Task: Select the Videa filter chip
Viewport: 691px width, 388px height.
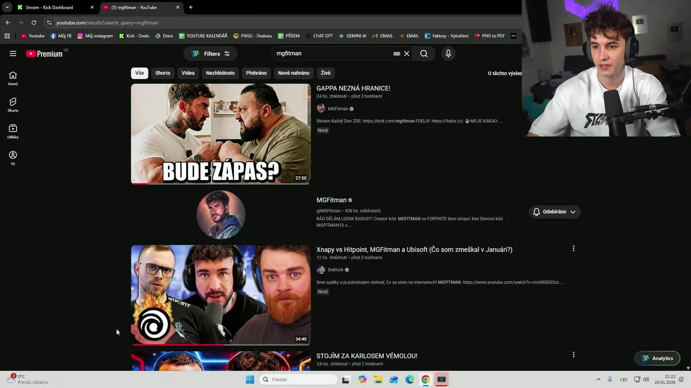Action: [188, 73]
